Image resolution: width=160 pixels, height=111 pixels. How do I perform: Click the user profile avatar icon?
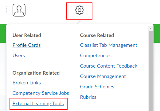click(19, 10)
